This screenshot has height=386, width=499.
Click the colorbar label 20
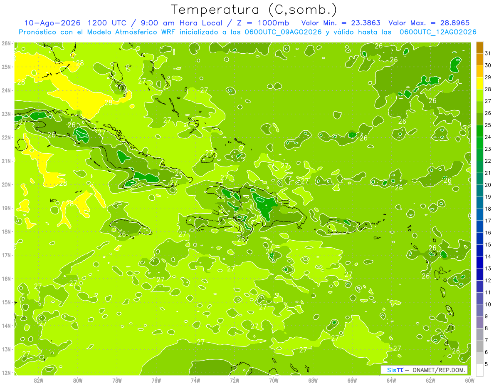(488, 185)
